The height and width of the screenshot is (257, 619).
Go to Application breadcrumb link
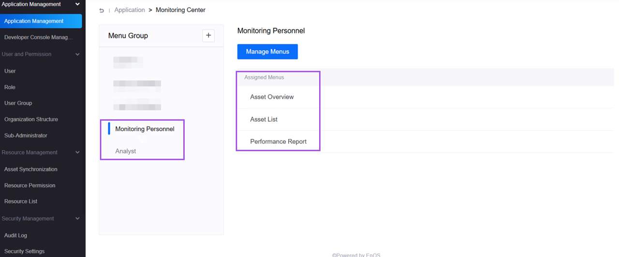[130, 10]
